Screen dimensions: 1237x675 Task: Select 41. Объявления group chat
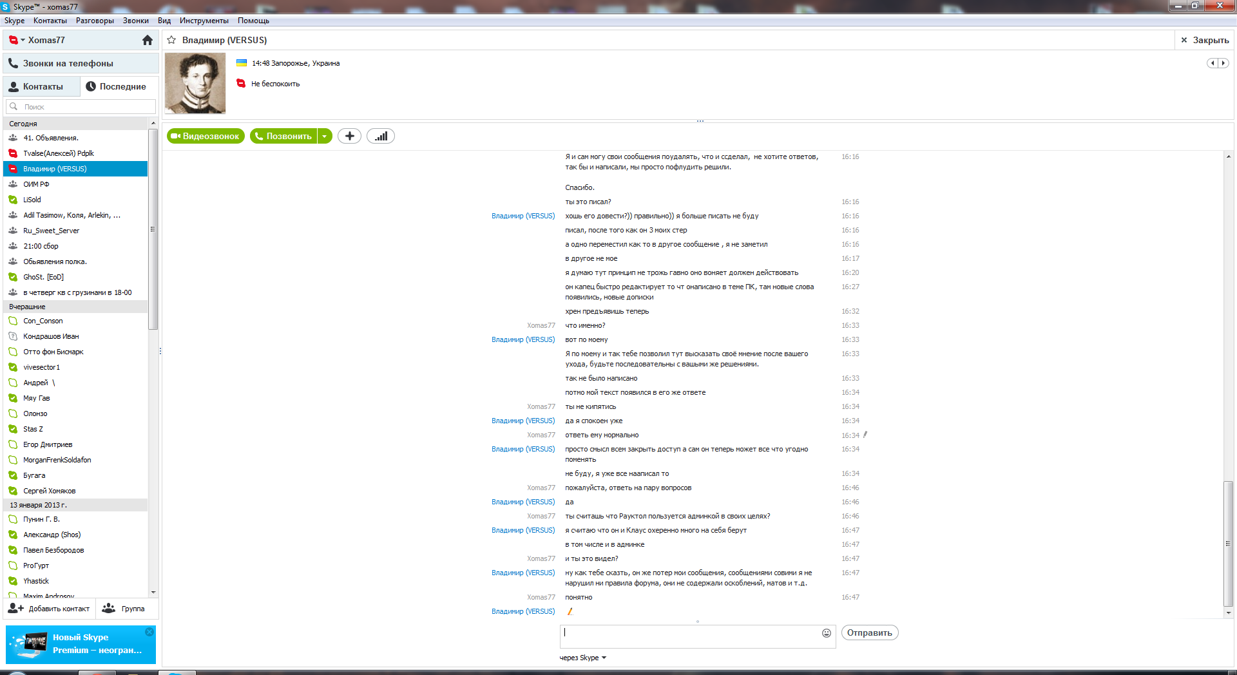tap(76, 138)
